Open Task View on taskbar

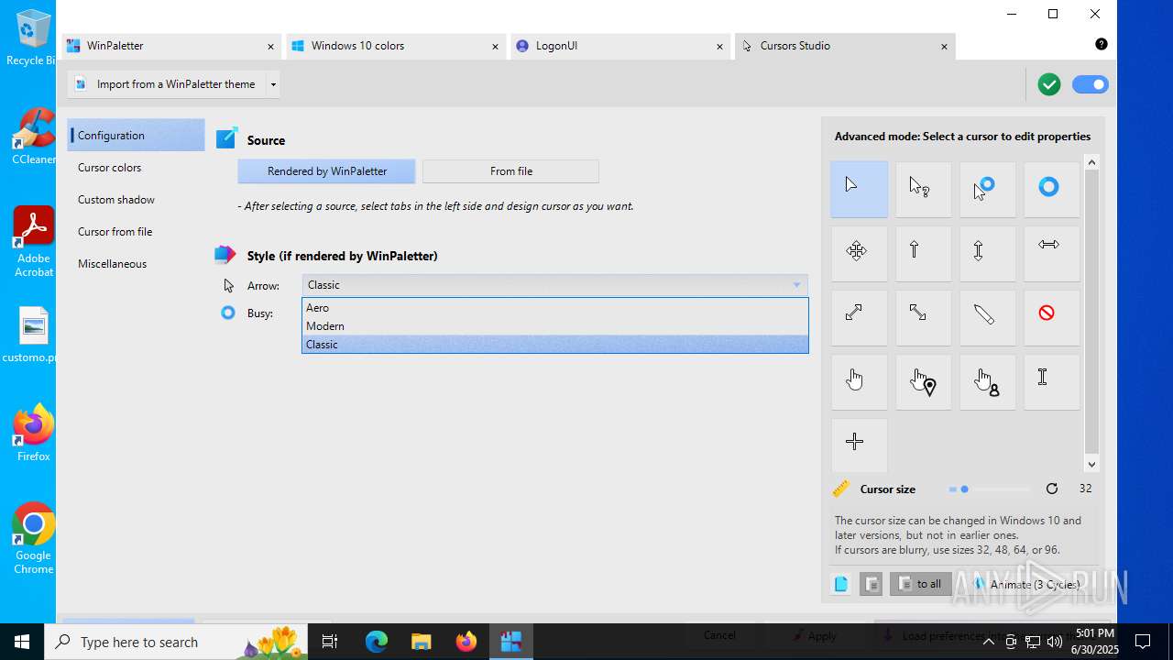[x=330, y=642]
